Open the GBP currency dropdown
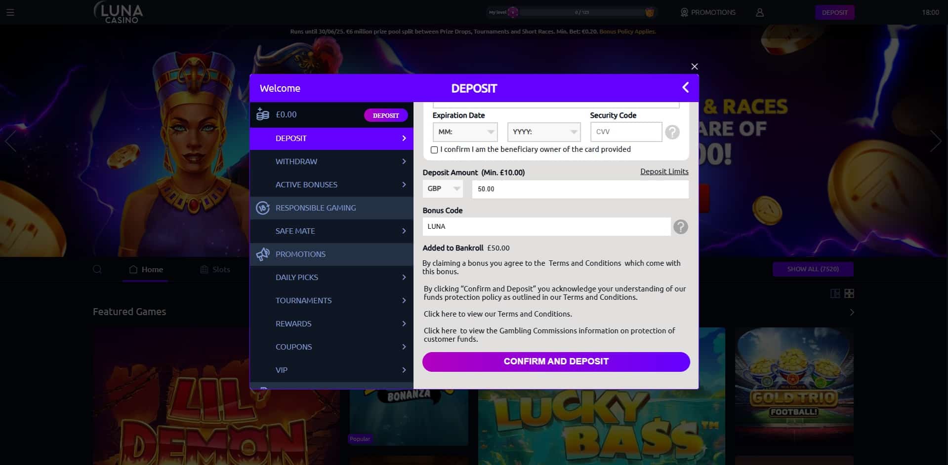 pos(443,189)
